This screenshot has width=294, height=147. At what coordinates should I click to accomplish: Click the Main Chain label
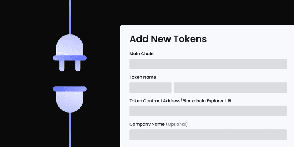pos(142,54)
